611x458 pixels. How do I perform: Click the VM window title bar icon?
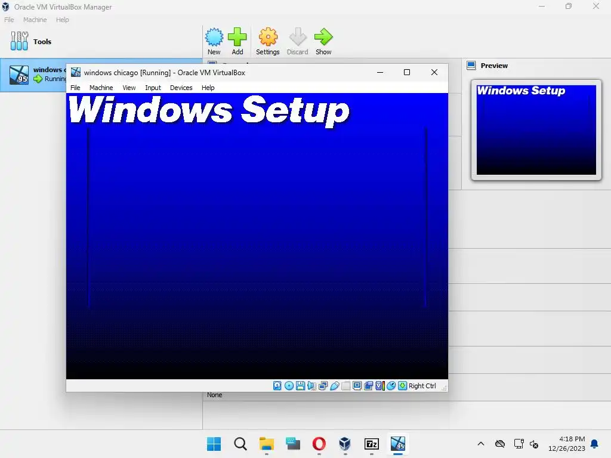tap(76, 72)
